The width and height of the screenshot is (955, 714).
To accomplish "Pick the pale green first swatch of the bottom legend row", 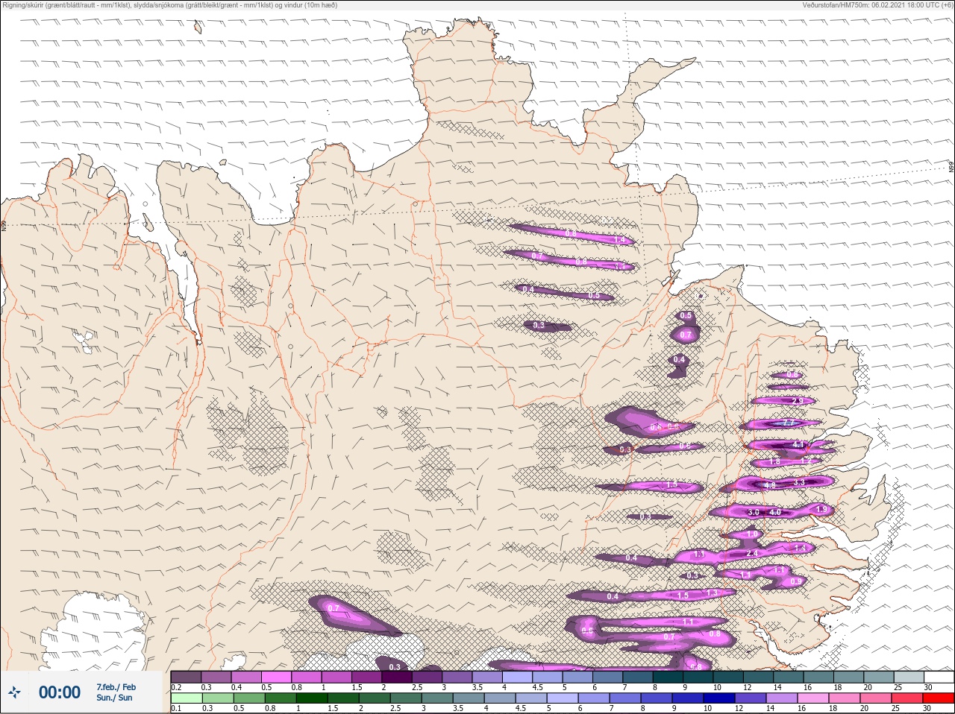I will (x=186, y=698).
